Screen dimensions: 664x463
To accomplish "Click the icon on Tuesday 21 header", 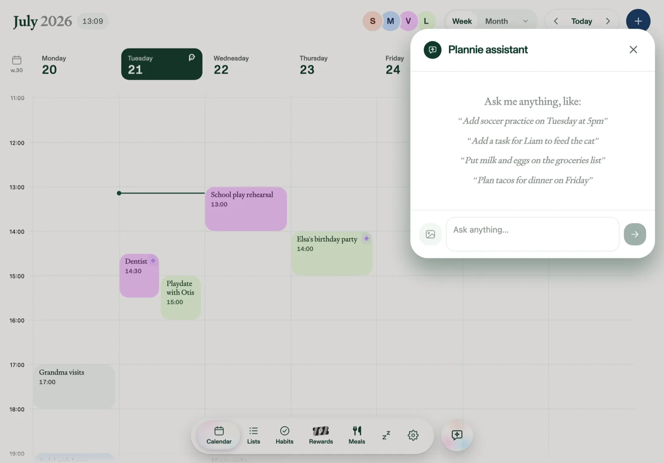I will click(192, 58).
